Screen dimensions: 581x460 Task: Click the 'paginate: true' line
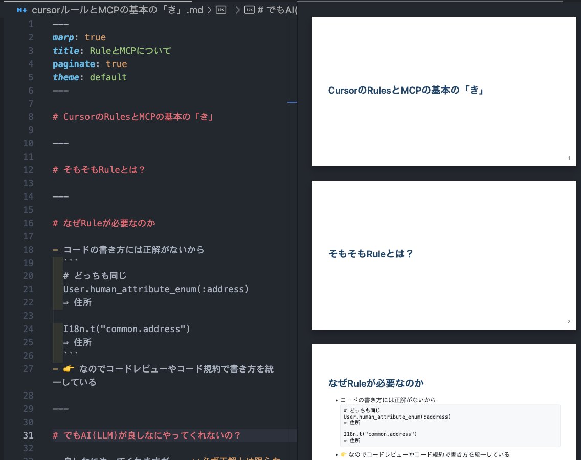click(90, 64)
